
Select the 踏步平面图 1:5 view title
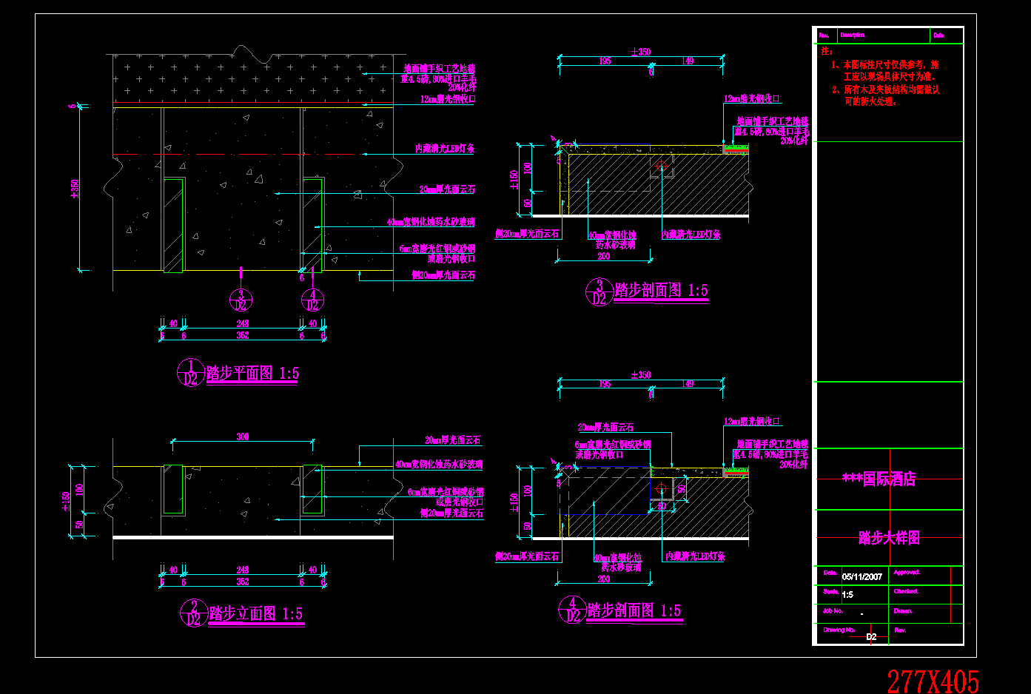pos(252,373)
